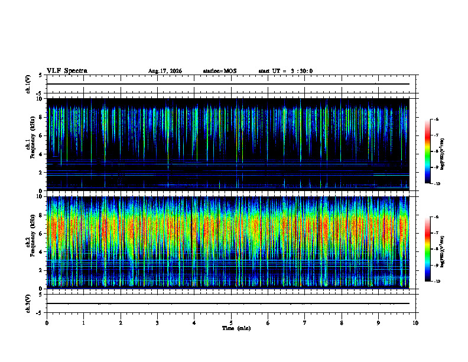Image resolution: width=468 pixels, height=362 pixels.
Task: Click the time axis tick label "10"
Action: coord(415,323)
